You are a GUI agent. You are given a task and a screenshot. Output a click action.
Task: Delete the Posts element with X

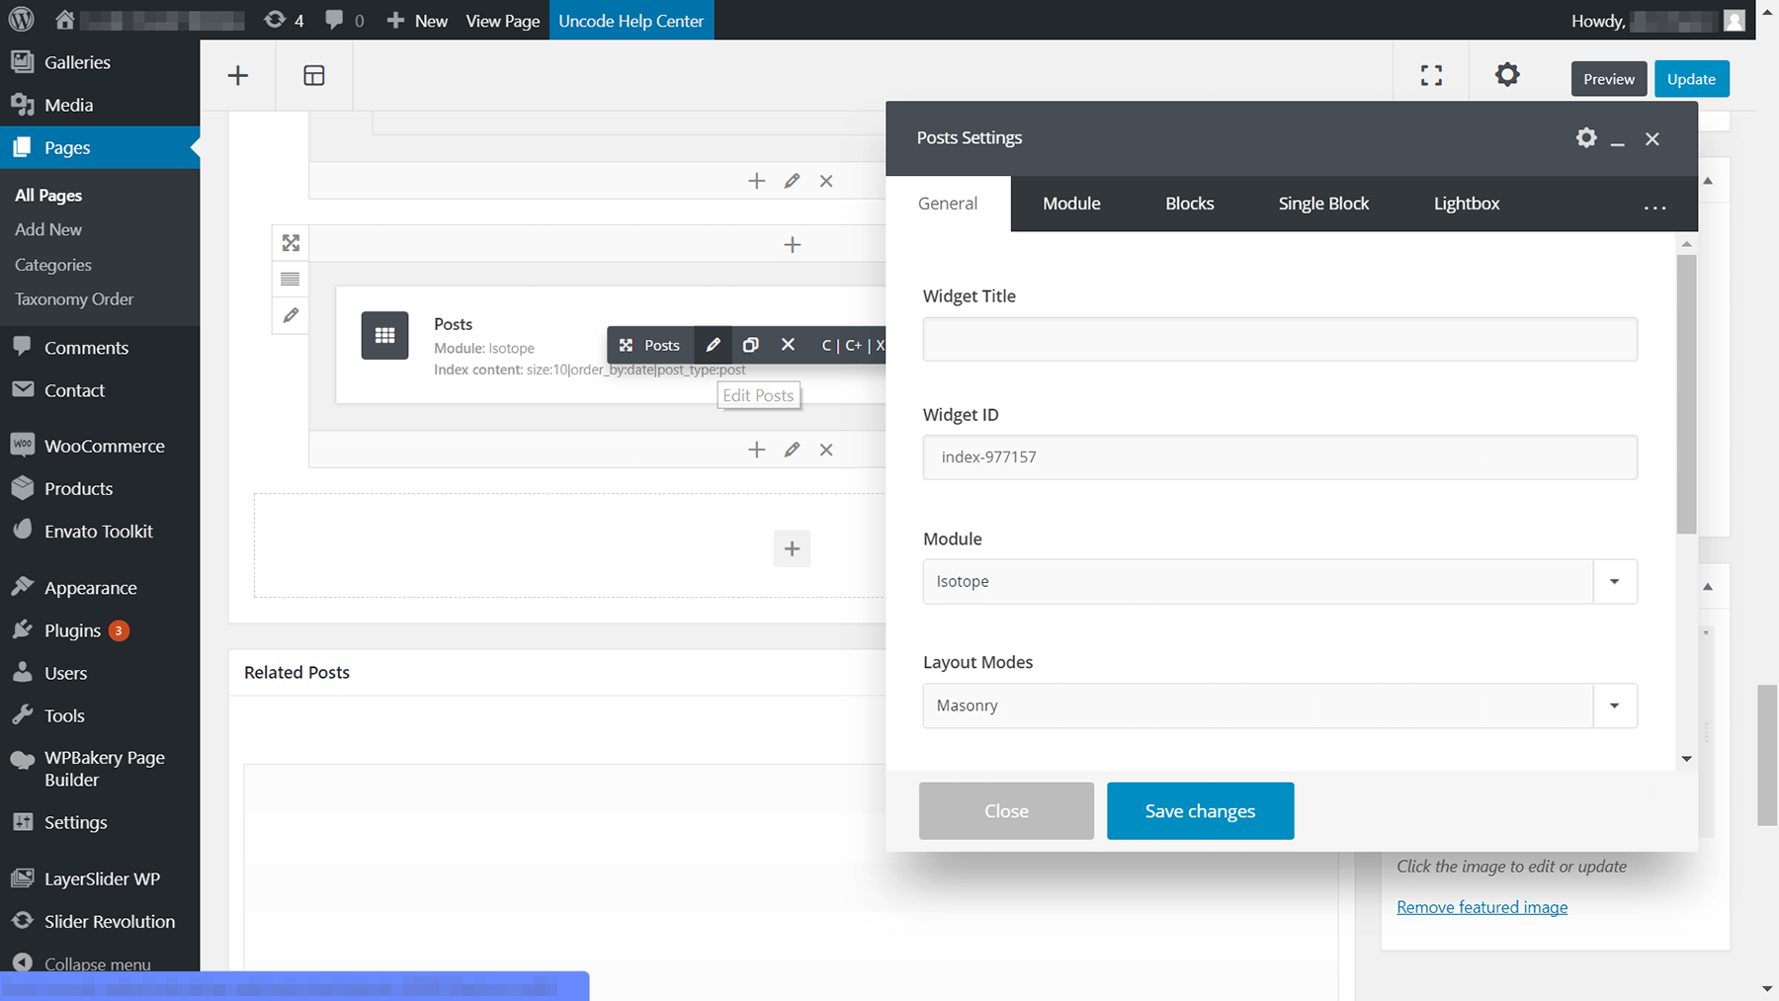[788, 345]
